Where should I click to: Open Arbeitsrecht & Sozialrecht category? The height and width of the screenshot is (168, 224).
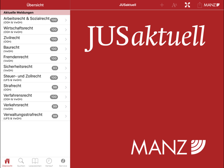pyautogui.click(x=35, y=20)
